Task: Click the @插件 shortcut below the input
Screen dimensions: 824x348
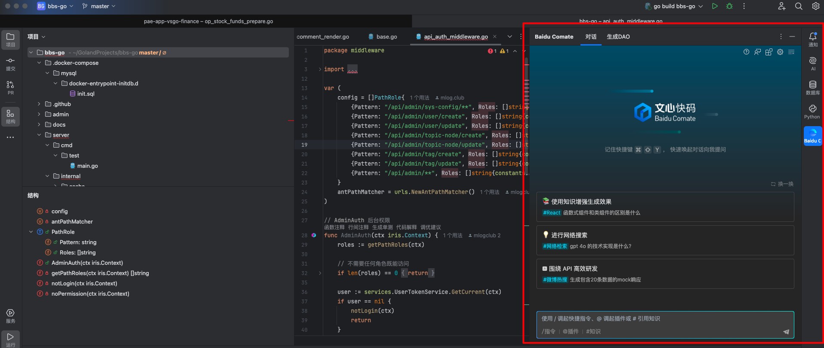Action: pyautogui.click(x=571, y=331)
